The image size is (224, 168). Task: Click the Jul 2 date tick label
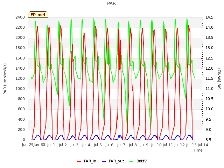63,145
